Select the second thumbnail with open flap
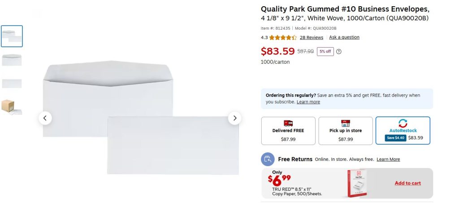 (x=12, y=60)
